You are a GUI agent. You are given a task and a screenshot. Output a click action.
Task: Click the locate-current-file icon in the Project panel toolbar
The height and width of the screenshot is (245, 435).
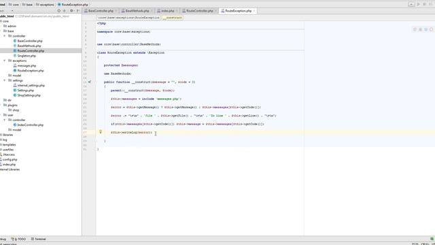coord(59,11)
